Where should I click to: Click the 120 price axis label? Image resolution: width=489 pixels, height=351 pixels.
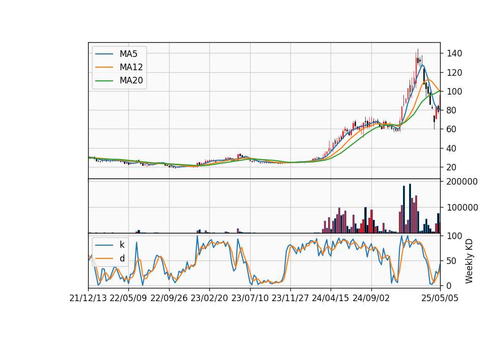click(x=454, y=73)
